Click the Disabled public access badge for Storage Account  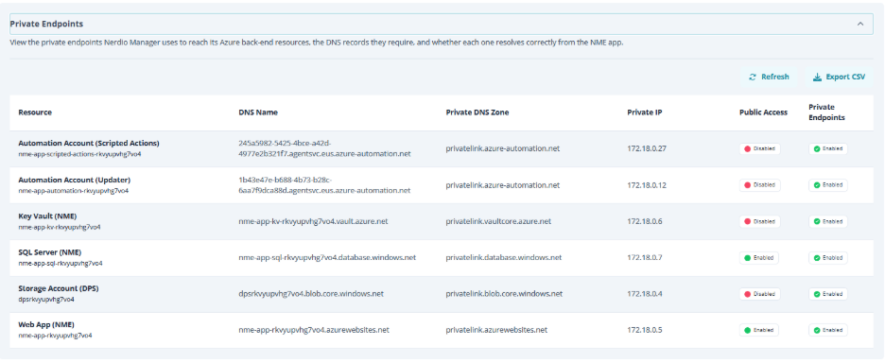[759, 294]
